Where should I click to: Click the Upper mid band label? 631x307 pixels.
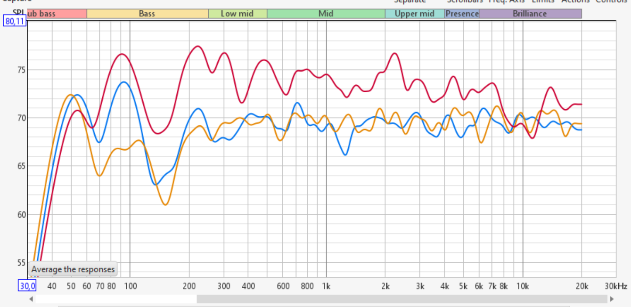point(414,14)
